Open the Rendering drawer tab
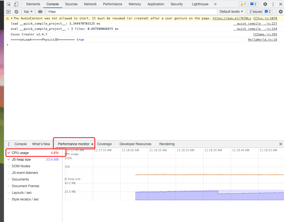The width and height of the screenshot is (284, 222). (x=167, y=144)
